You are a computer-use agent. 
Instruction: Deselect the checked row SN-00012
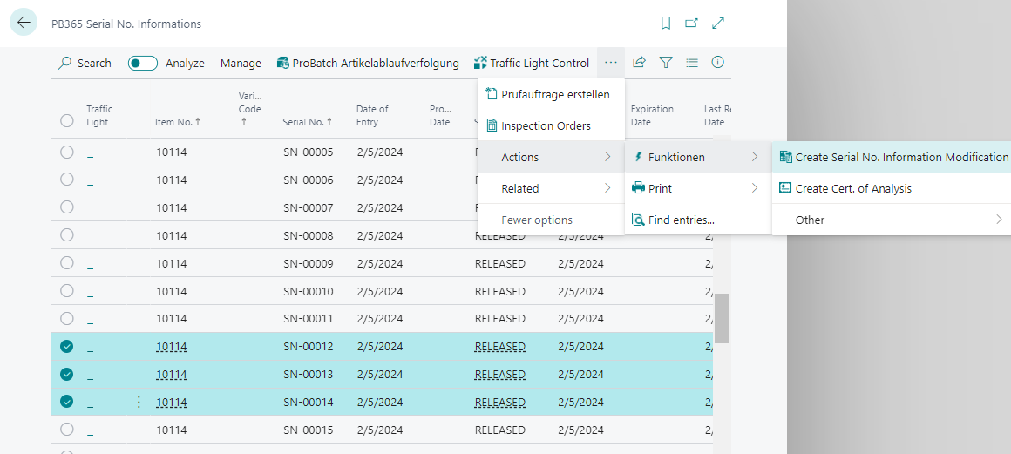pos(66,346)
